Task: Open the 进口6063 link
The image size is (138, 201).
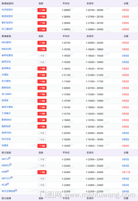Action: tap(7, 94)
